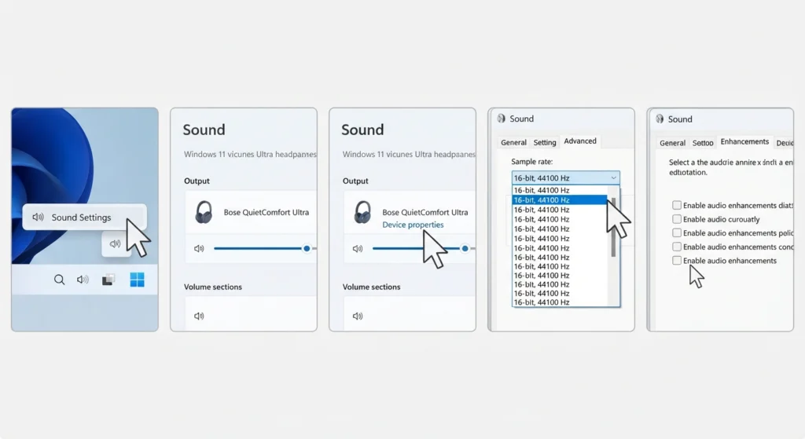805x439 pixels.
Task: Select the Enhancements tab
Action: [x=744, y=141]
